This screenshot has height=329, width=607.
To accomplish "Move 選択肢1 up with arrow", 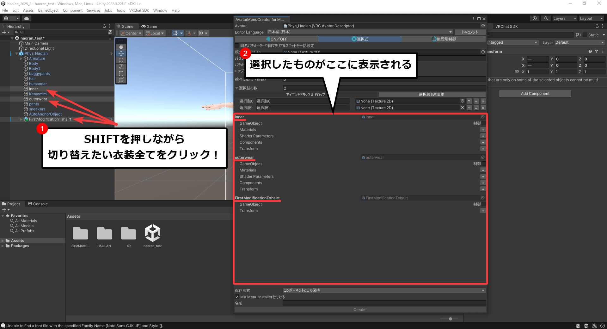I will tap(469, 108).
